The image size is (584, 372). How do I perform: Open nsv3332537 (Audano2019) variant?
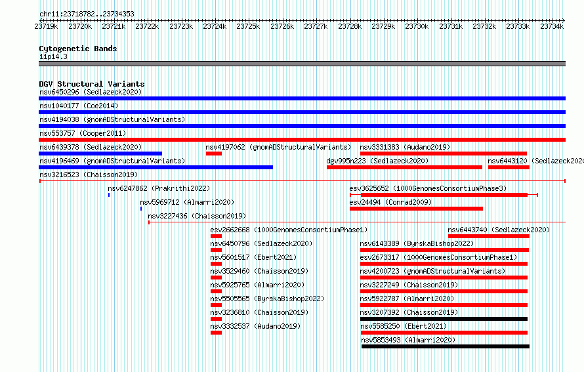tap(255, 326)
